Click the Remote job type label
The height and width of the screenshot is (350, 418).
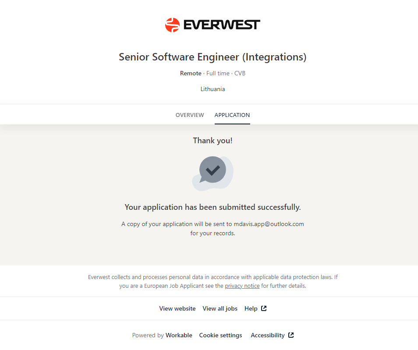coord(191,74)
